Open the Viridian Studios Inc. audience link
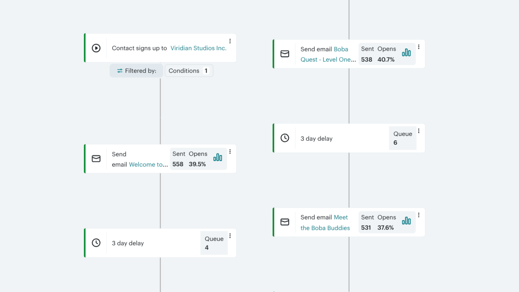This screenshot has width=519, height=292. pyautogui.click(x=198, y=48)
